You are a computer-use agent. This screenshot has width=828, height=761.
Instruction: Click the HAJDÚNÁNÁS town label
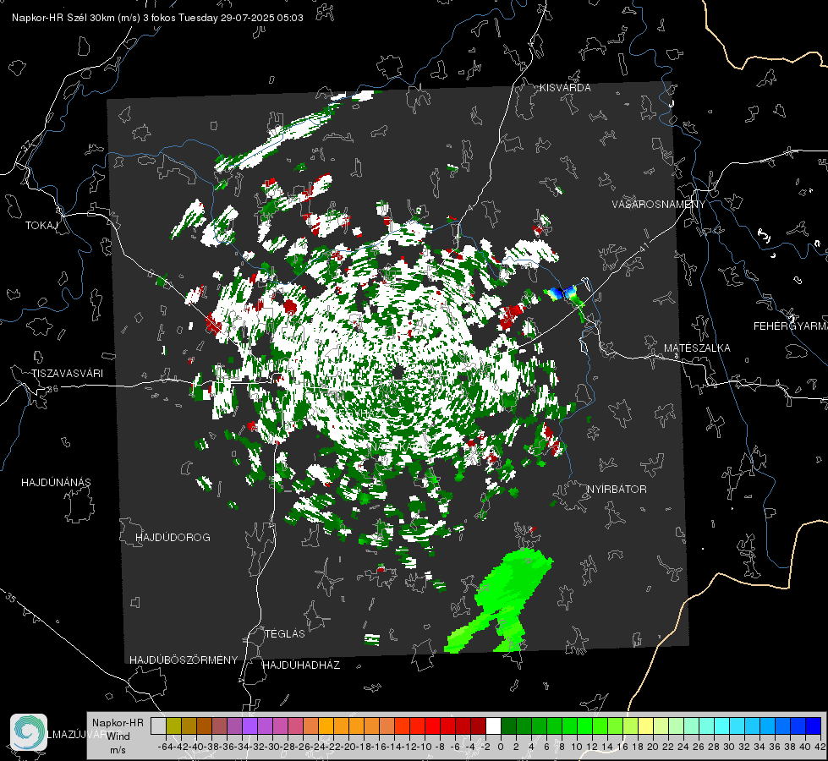click(x=56, y=483)
